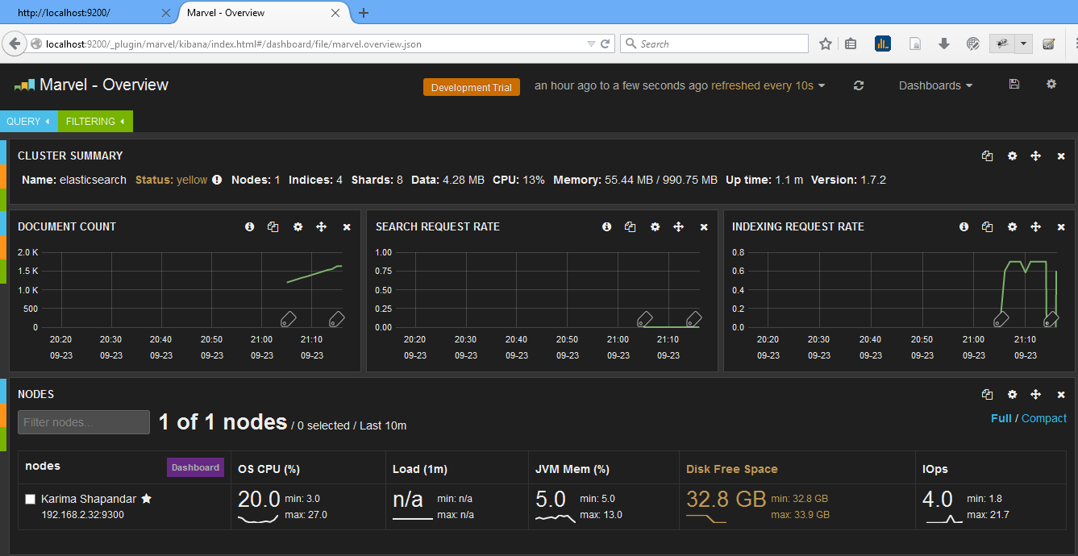This screenshot has height=556, width=1078.
Task: Open Cluster Summary panel settings gear
Action: click(1012, 156)
